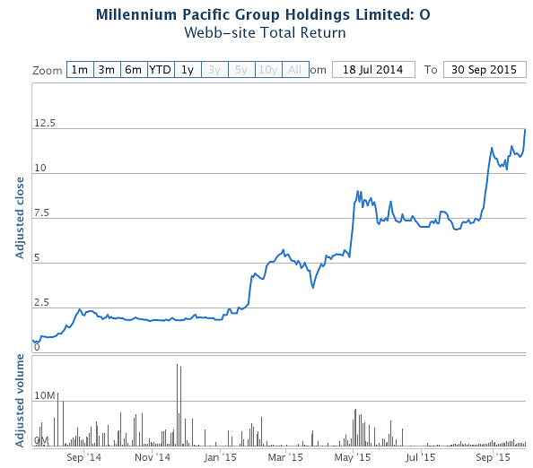Click the price line peak at 12.5
The image size is (533, 468).
[x=525, y=130]
